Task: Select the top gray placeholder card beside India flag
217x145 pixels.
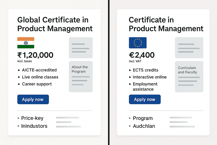Action: point(81,48)
